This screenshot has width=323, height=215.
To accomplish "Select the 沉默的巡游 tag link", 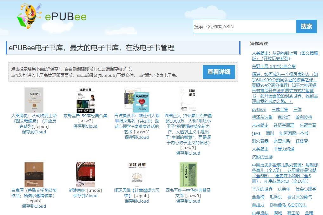I will coord(262,157).
